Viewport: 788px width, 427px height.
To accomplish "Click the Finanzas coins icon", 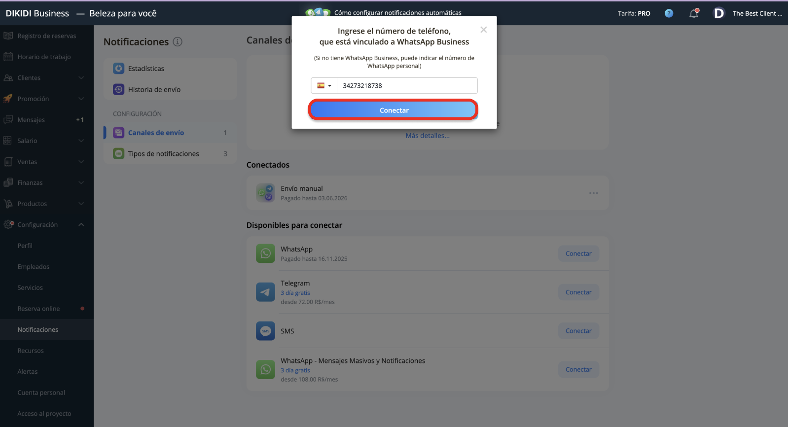I will 8,183.
